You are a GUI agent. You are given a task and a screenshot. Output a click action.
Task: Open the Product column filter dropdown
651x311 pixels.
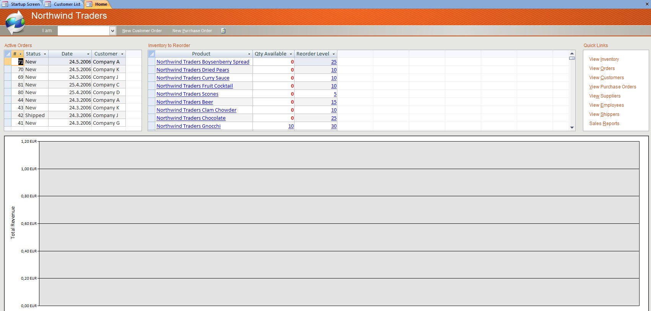point(249,54)
